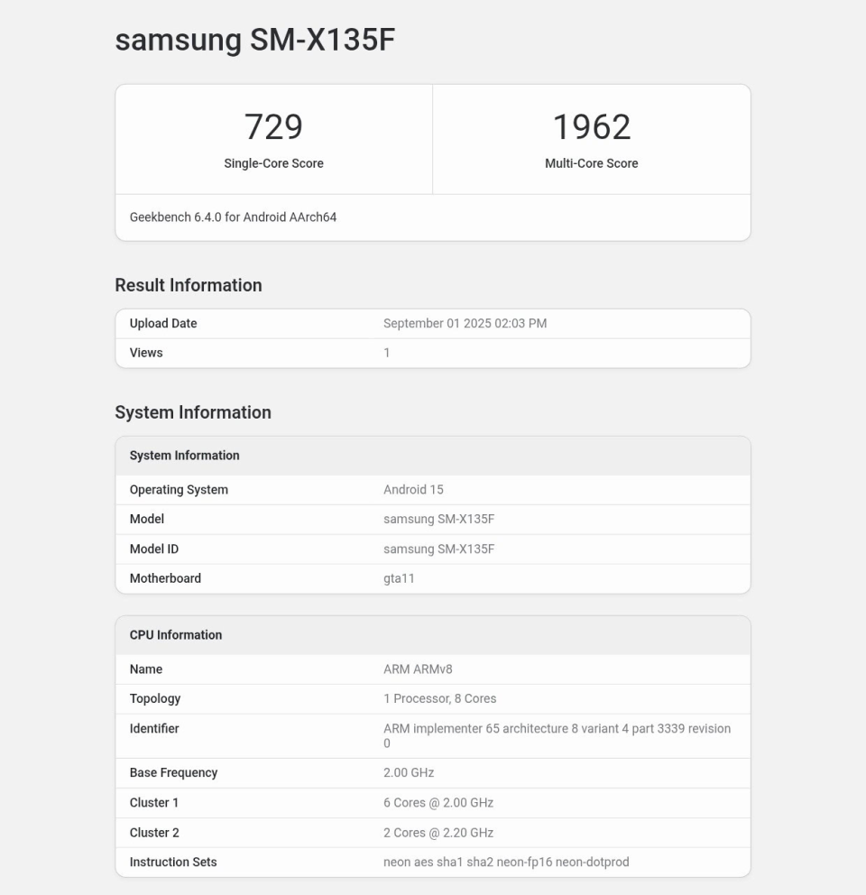Screen dimensions: 866x895
Task: Click the 729 single-core score number
Action: pos(273,127)
